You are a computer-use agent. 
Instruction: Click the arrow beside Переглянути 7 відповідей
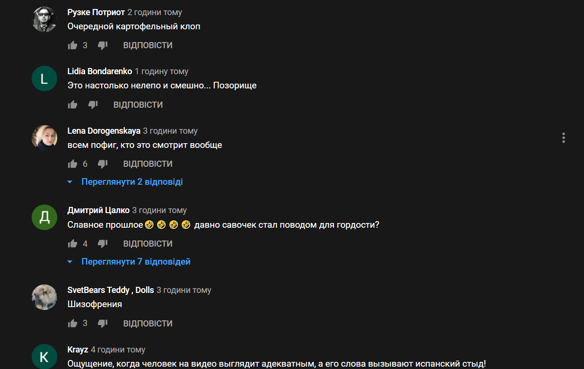click(x=70, y=262)
